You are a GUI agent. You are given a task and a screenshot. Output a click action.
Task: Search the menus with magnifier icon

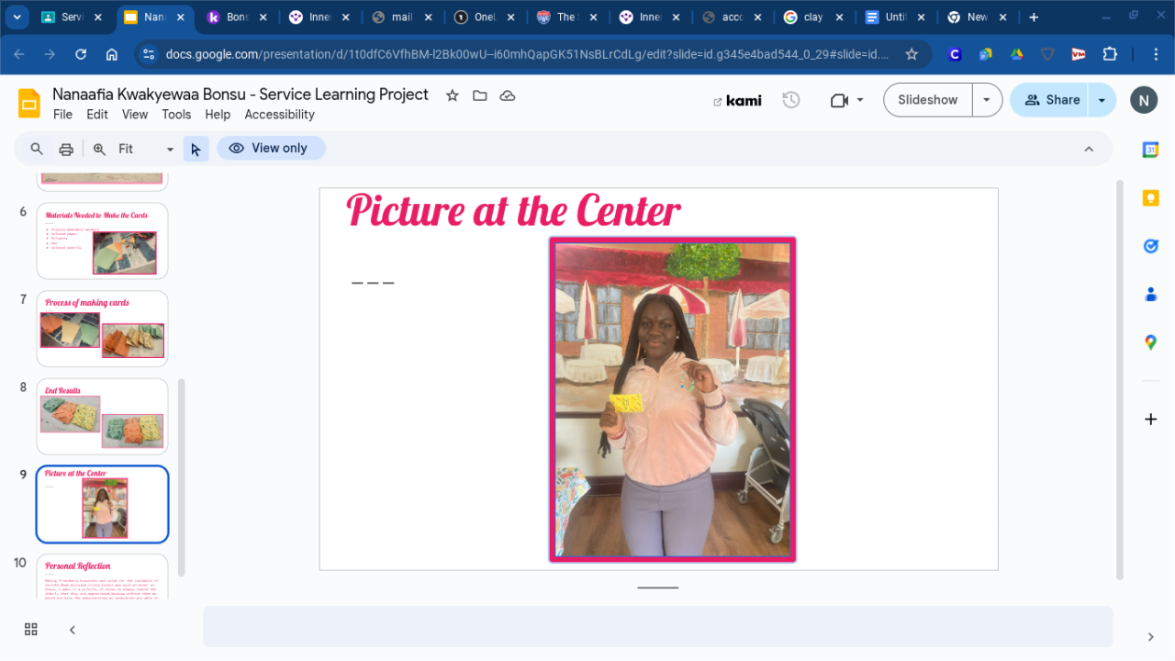(x=37, y=149)
